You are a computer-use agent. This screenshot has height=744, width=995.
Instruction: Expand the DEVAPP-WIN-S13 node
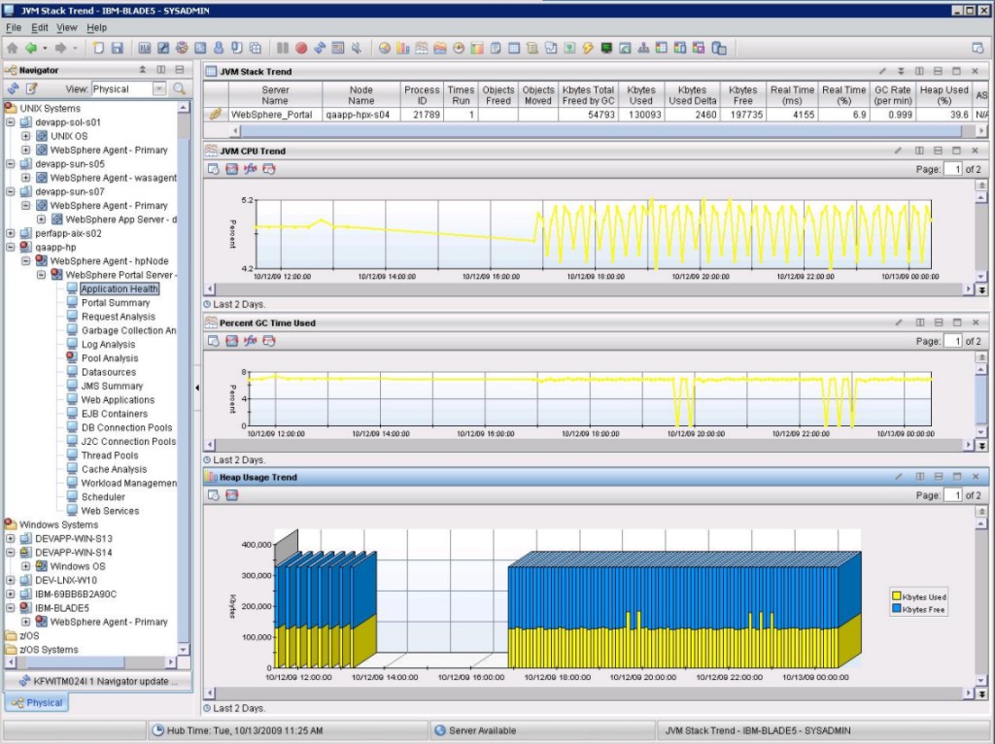(11, 538)
